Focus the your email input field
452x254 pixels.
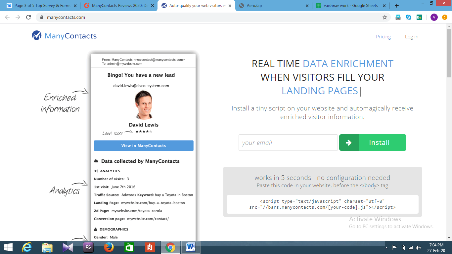tap(288, 143)
